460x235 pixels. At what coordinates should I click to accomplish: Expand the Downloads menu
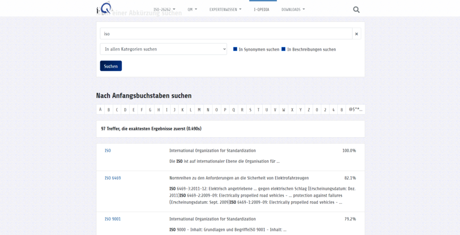click(x=293, y=9)
